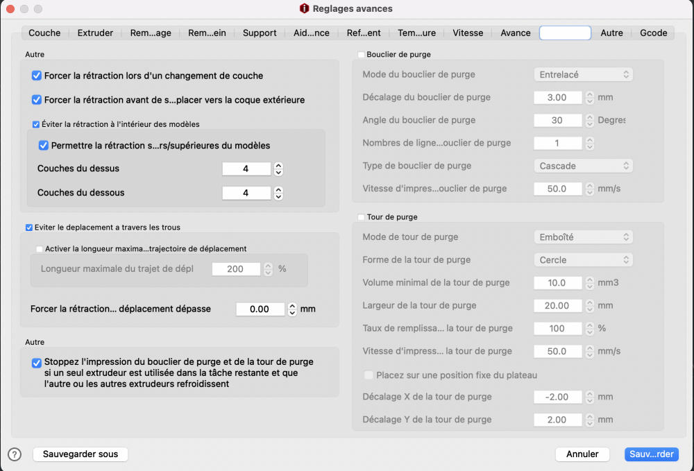Click the Angle du bouclier de purge field
This screenshot has height=471, width=694.
558,120
